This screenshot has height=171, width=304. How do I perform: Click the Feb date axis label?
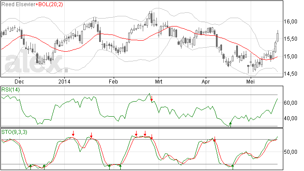pos(113,81)
